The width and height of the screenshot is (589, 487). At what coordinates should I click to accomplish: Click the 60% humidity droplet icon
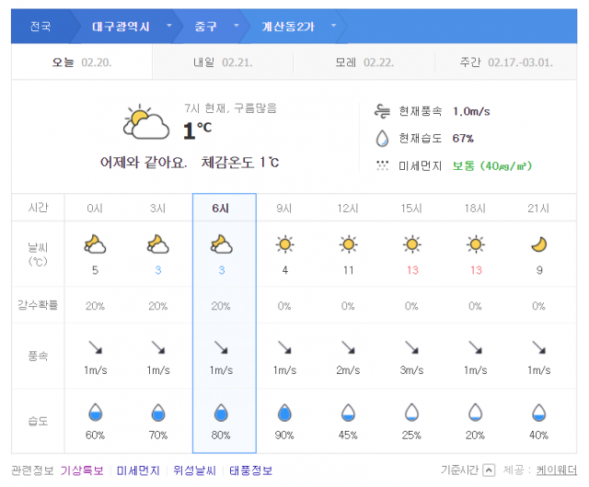tap(96, 412)
